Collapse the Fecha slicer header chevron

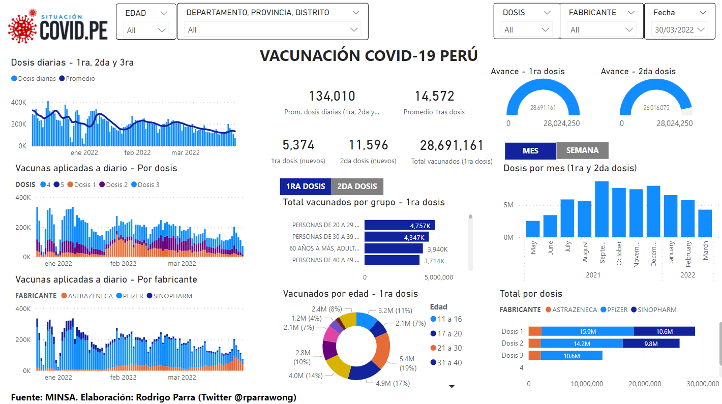703,13
